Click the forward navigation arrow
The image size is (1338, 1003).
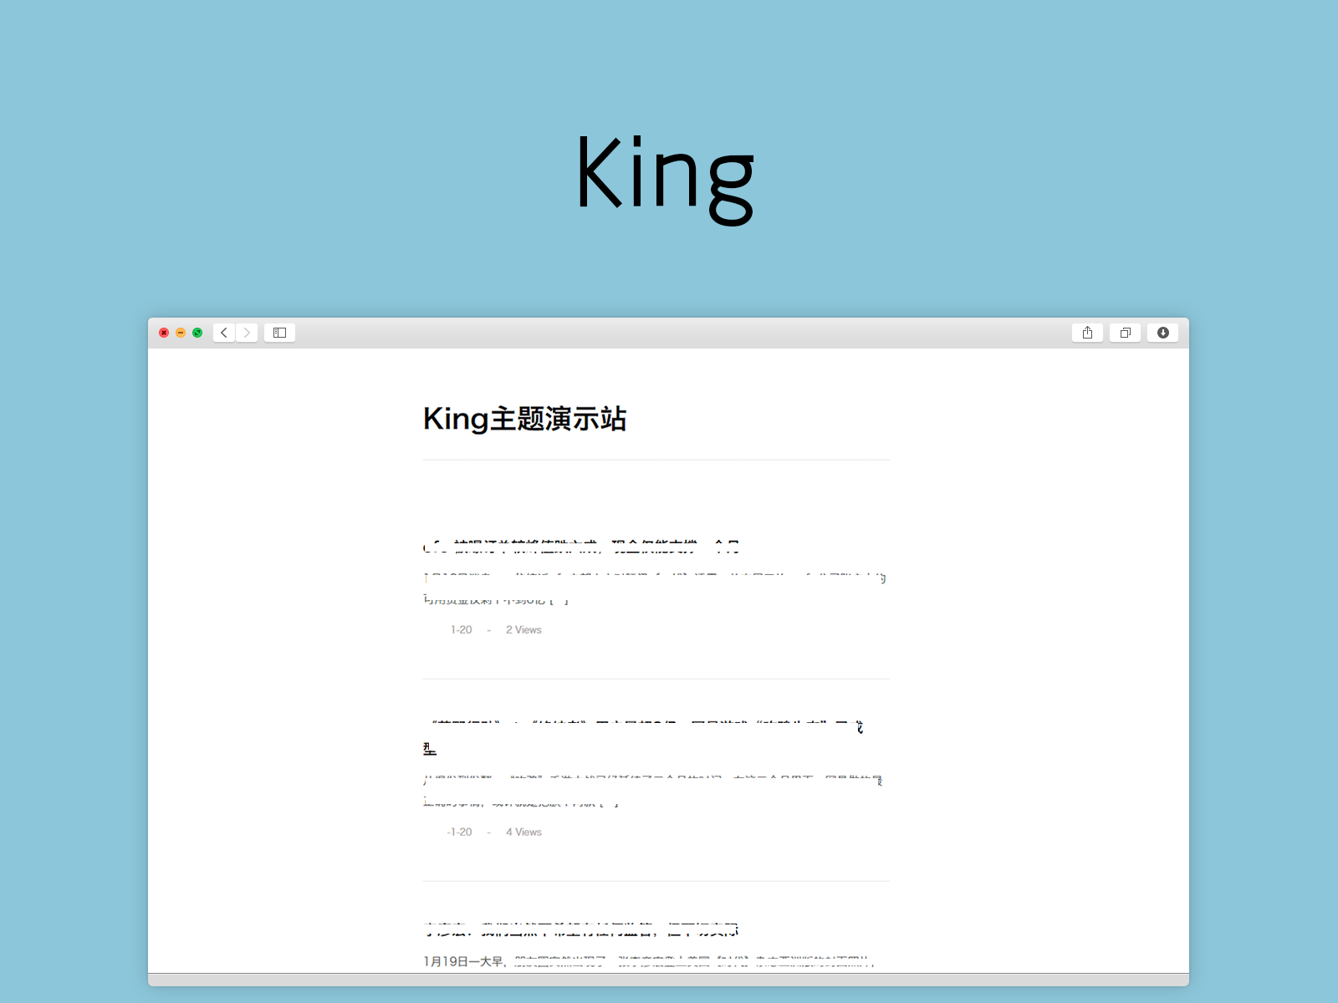pyautogui.click(x=248, y=333)
